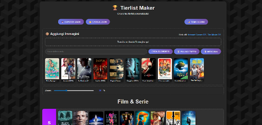Select the orange-haired profile poster in S tier
The width and height of the screenshot is (262, 125).
coord(142,118)
